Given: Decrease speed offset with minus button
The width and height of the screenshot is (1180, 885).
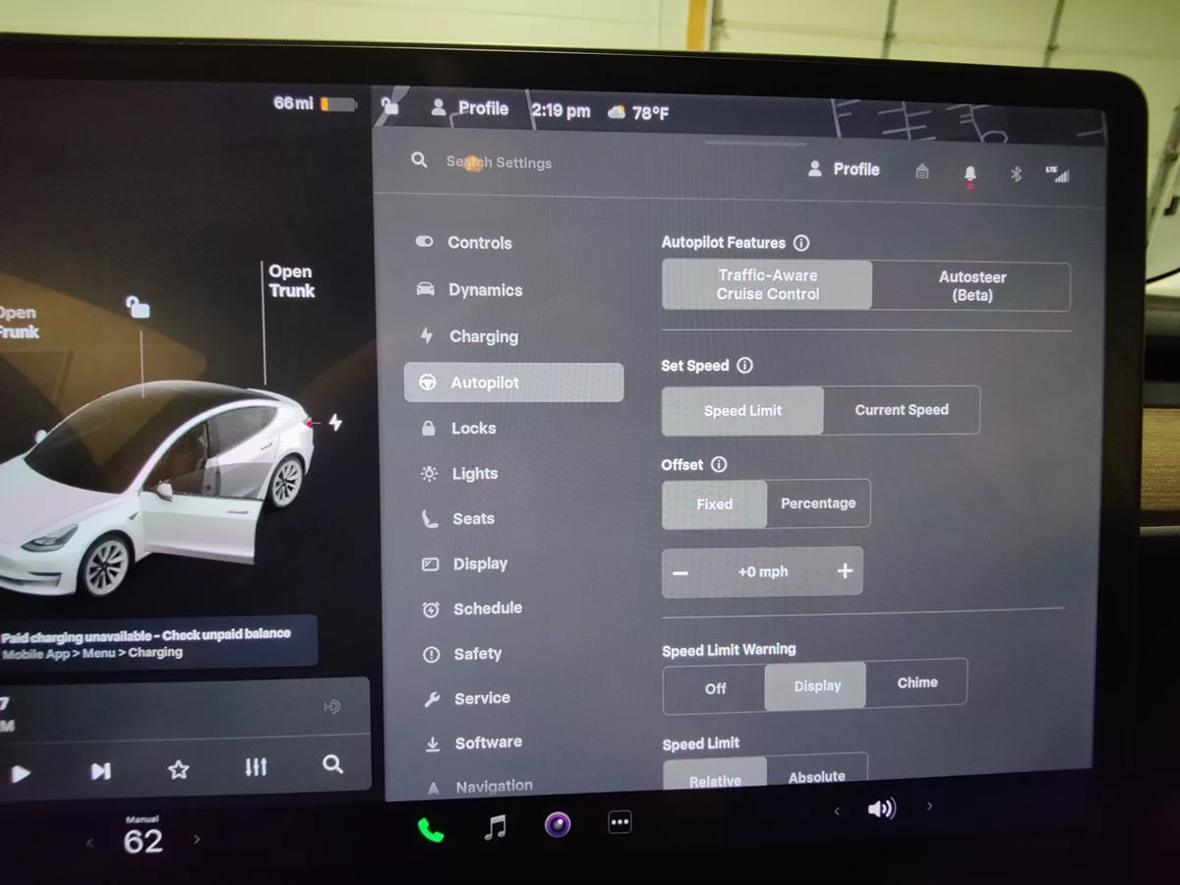Looking at the screenshot, I should point(681,573).
